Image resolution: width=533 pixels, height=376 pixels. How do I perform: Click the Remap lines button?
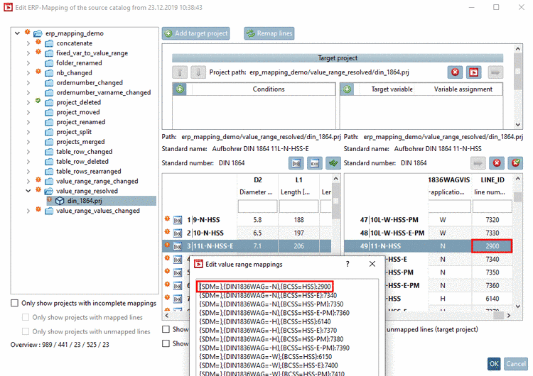269,33
